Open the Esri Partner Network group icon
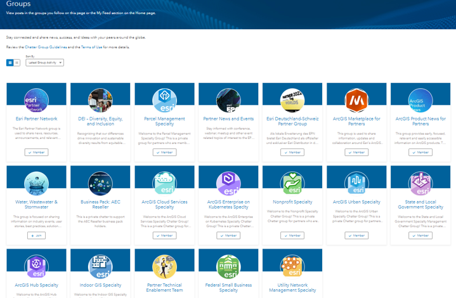The width and height of the screenshot is (456, 298). click(36, 100)
